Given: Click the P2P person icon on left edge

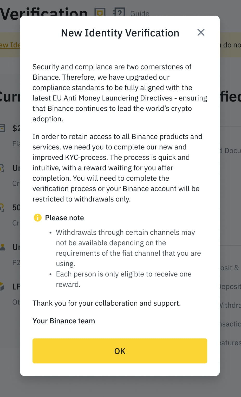Looking at the screenshot, I should point(3,247).
